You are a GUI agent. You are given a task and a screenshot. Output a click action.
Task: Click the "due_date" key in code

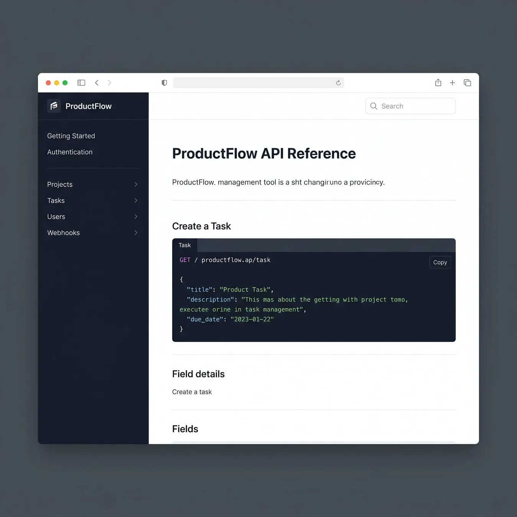pyautogui.click(x=205, y=319)
